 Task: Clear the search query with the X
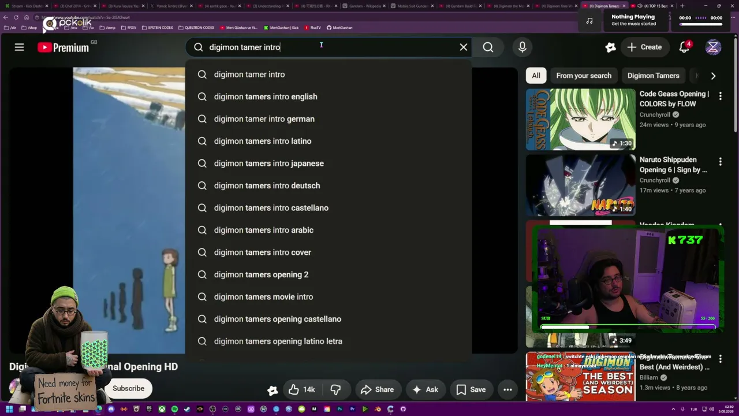(463, 47)
